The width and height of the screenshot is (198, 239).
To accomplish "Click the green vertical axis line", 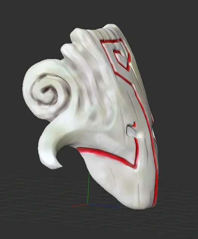I will pyautogui.click(x=88, y=188).
